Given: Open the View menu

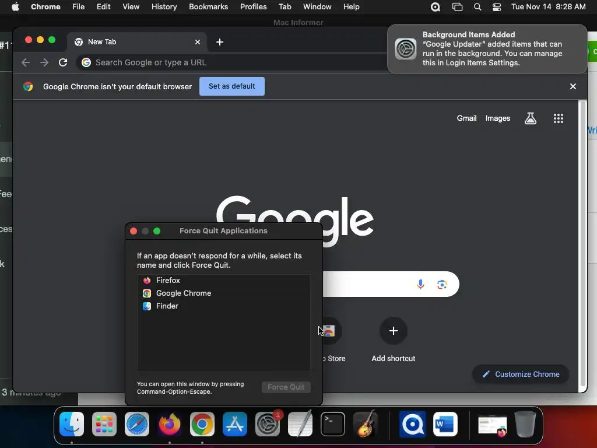Looking at the screenshot, I should point(131,7).
